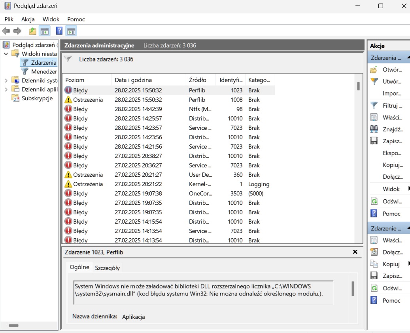410x333 pixels.
Task: Open the Akcja menu
Action: click(x=28, y=19)
